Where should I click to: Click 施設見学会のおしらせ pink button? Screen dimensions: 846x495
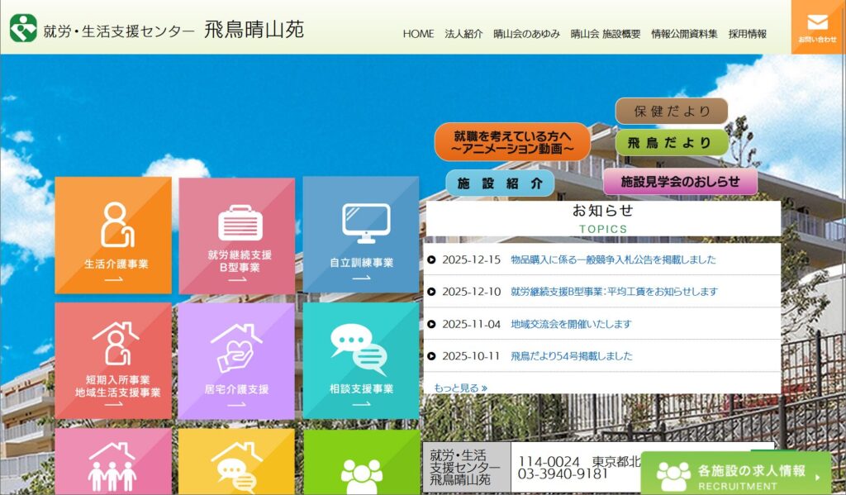[x=679, y=181]
